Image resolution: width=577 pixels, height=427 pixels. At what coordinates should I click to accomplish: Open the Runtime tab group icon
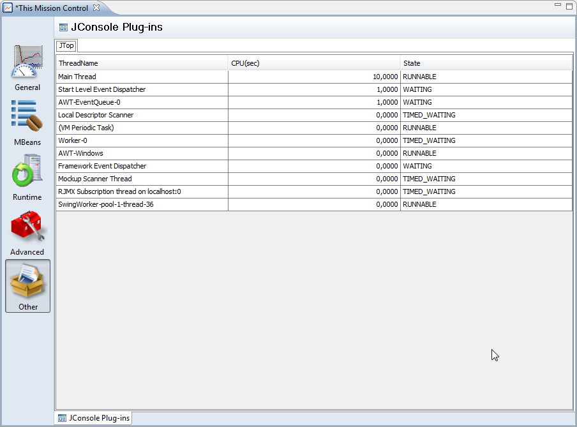(x=27, y=171)
